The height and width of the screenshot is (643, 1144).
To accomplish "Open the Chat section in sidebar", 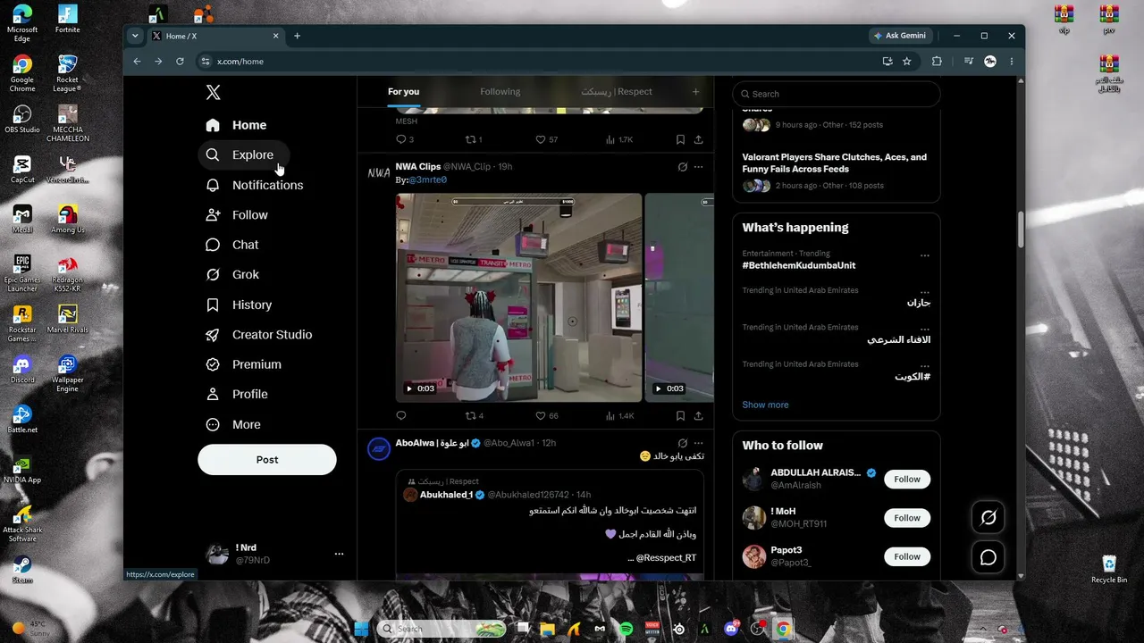I will (232, 245).
